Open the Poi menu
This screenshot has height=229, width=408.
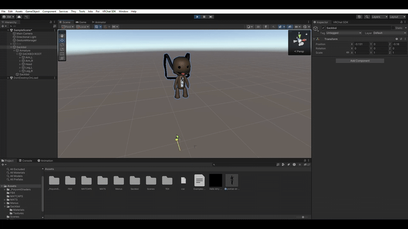point(97,11)
